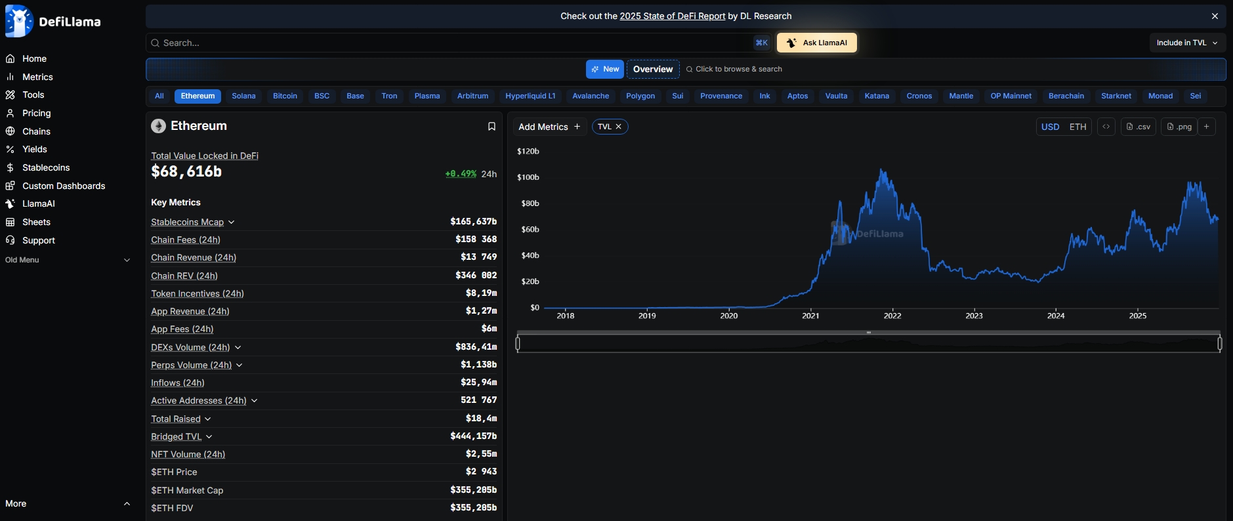This screenshot has height=521, width=1233.
Task: Click the chart range slider top grip
Action: 868,333
